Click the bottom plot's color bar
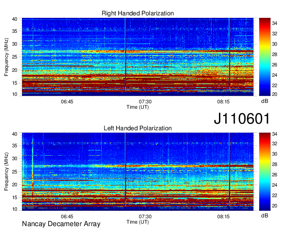This screenshot has height=229, width=282. coord(265,172)
